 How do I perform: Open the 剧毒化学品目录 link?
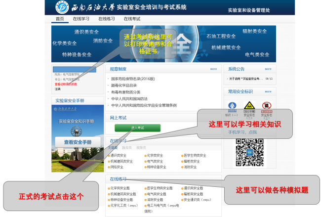click(124, 85)
